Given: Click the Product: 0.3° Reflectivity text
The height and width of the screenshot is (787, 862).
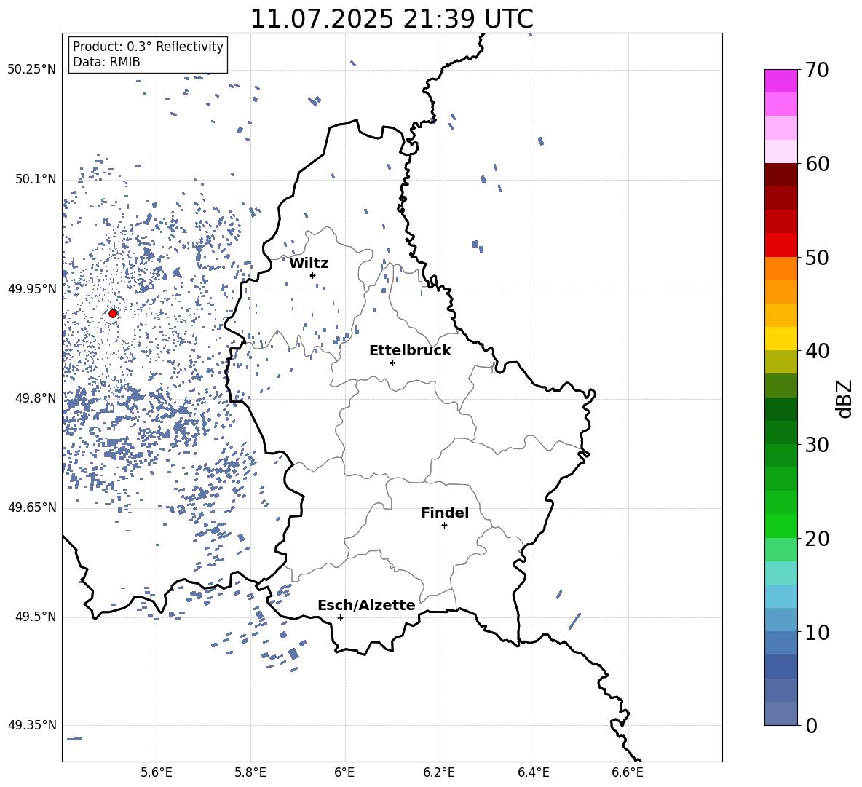Looking at the screenshot, I should coord(148,46).
